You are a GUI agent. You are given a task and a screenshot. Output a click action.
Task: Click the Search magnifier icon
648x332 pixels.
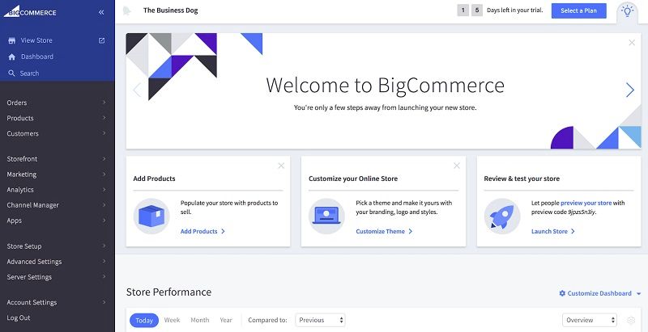click(x=11, y=74)
